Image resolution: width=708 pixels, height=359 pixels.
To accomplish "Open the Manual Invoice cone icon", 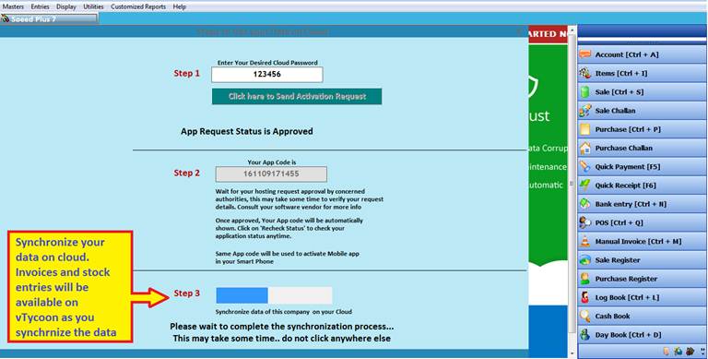I will tap(585, 242).
